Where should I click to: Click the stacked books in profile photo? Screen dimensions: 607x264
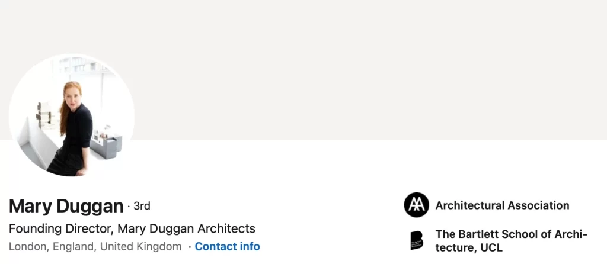(45, 115)
